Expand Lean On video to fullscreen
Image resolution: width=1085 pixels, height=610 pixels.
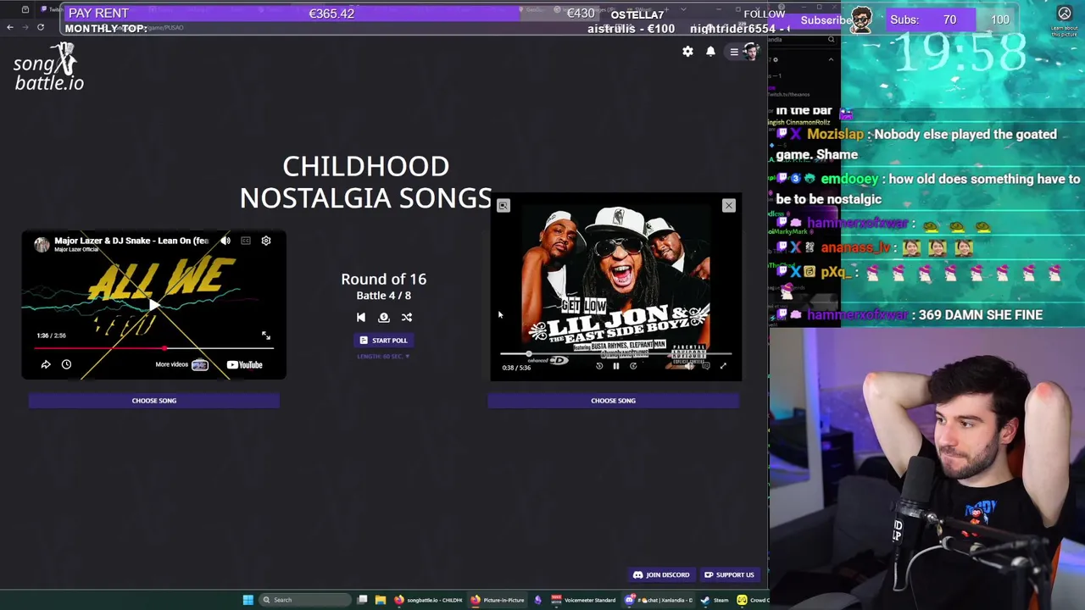click(x=266, y=335)
